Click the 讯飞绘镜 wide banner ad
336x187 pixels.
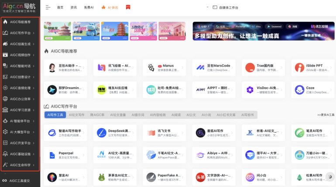[x=264, y=31]
